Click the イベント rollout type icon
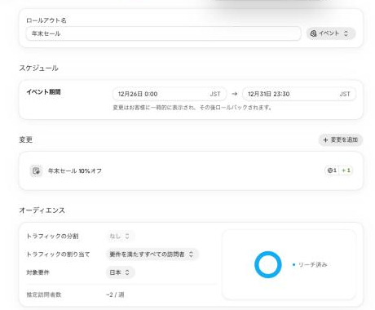The width and height of the screenshot is (375, 310). click(x=313, y=33)
